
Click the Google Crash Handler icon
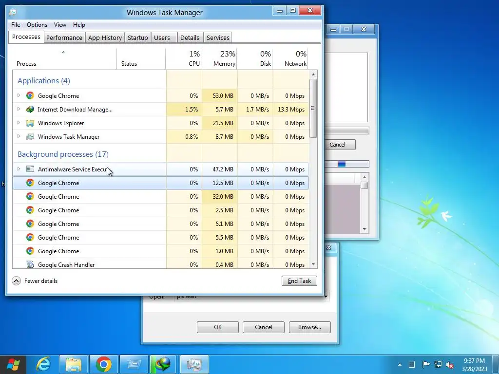(x=30, y=264)
